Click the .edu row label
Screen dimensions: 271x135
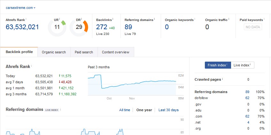coord(198,110)
